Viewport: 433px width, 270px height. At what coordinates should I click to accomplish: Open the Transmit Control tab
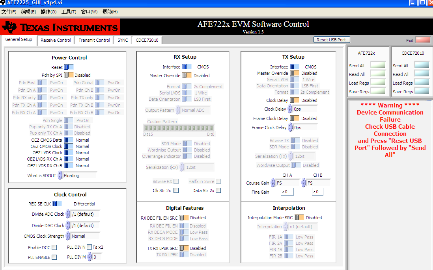tap(94, 40)
